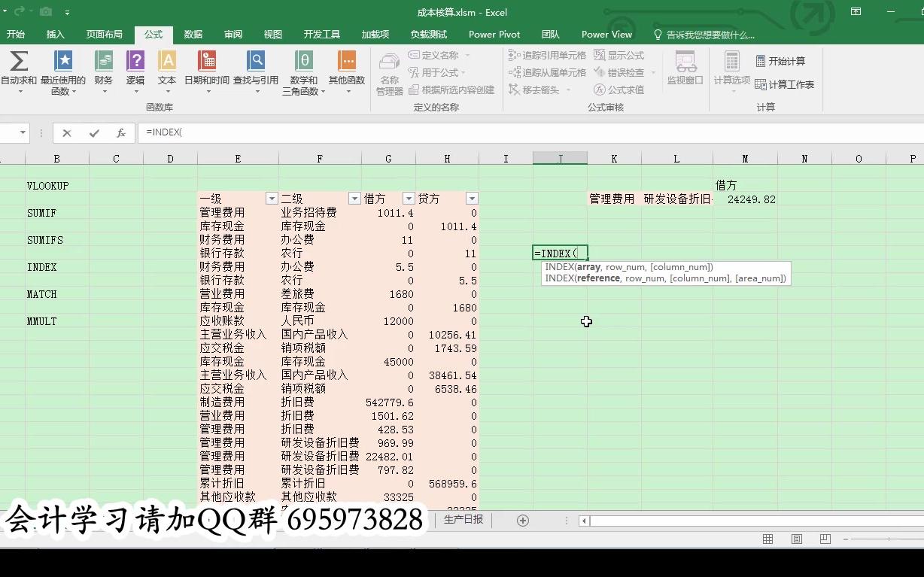Open the 借方 column filter dropdown
Viewport: 924px width, 577px height.
(x=408, y=198)
